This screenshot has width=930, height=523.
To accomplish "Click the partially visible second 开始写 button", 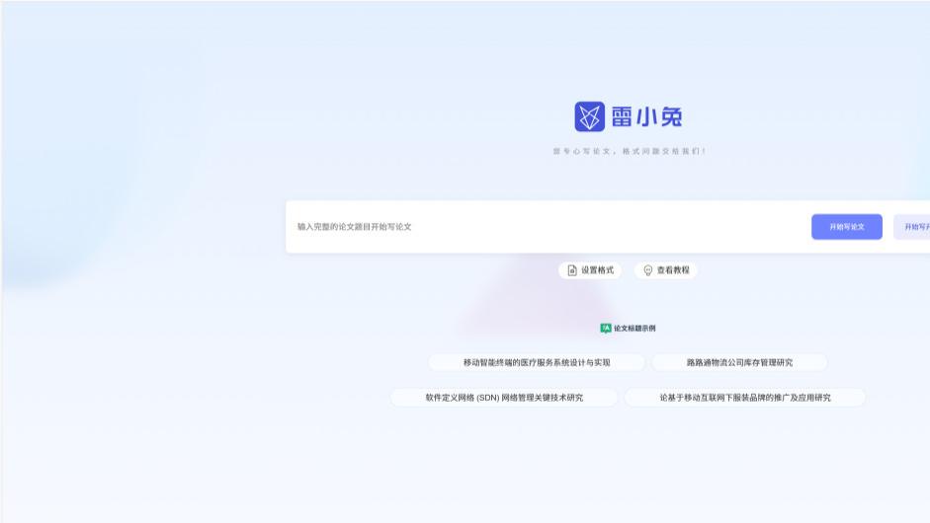I will 912,227.
